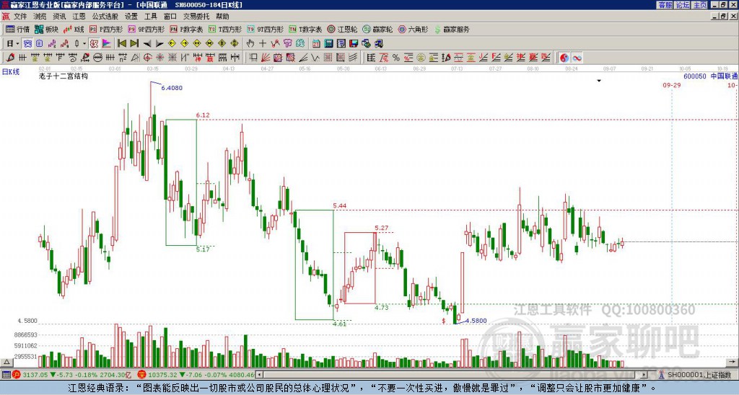739x395 pixels.
Task: Select the red Gann fan lines tool
Action: pos(266,58)
